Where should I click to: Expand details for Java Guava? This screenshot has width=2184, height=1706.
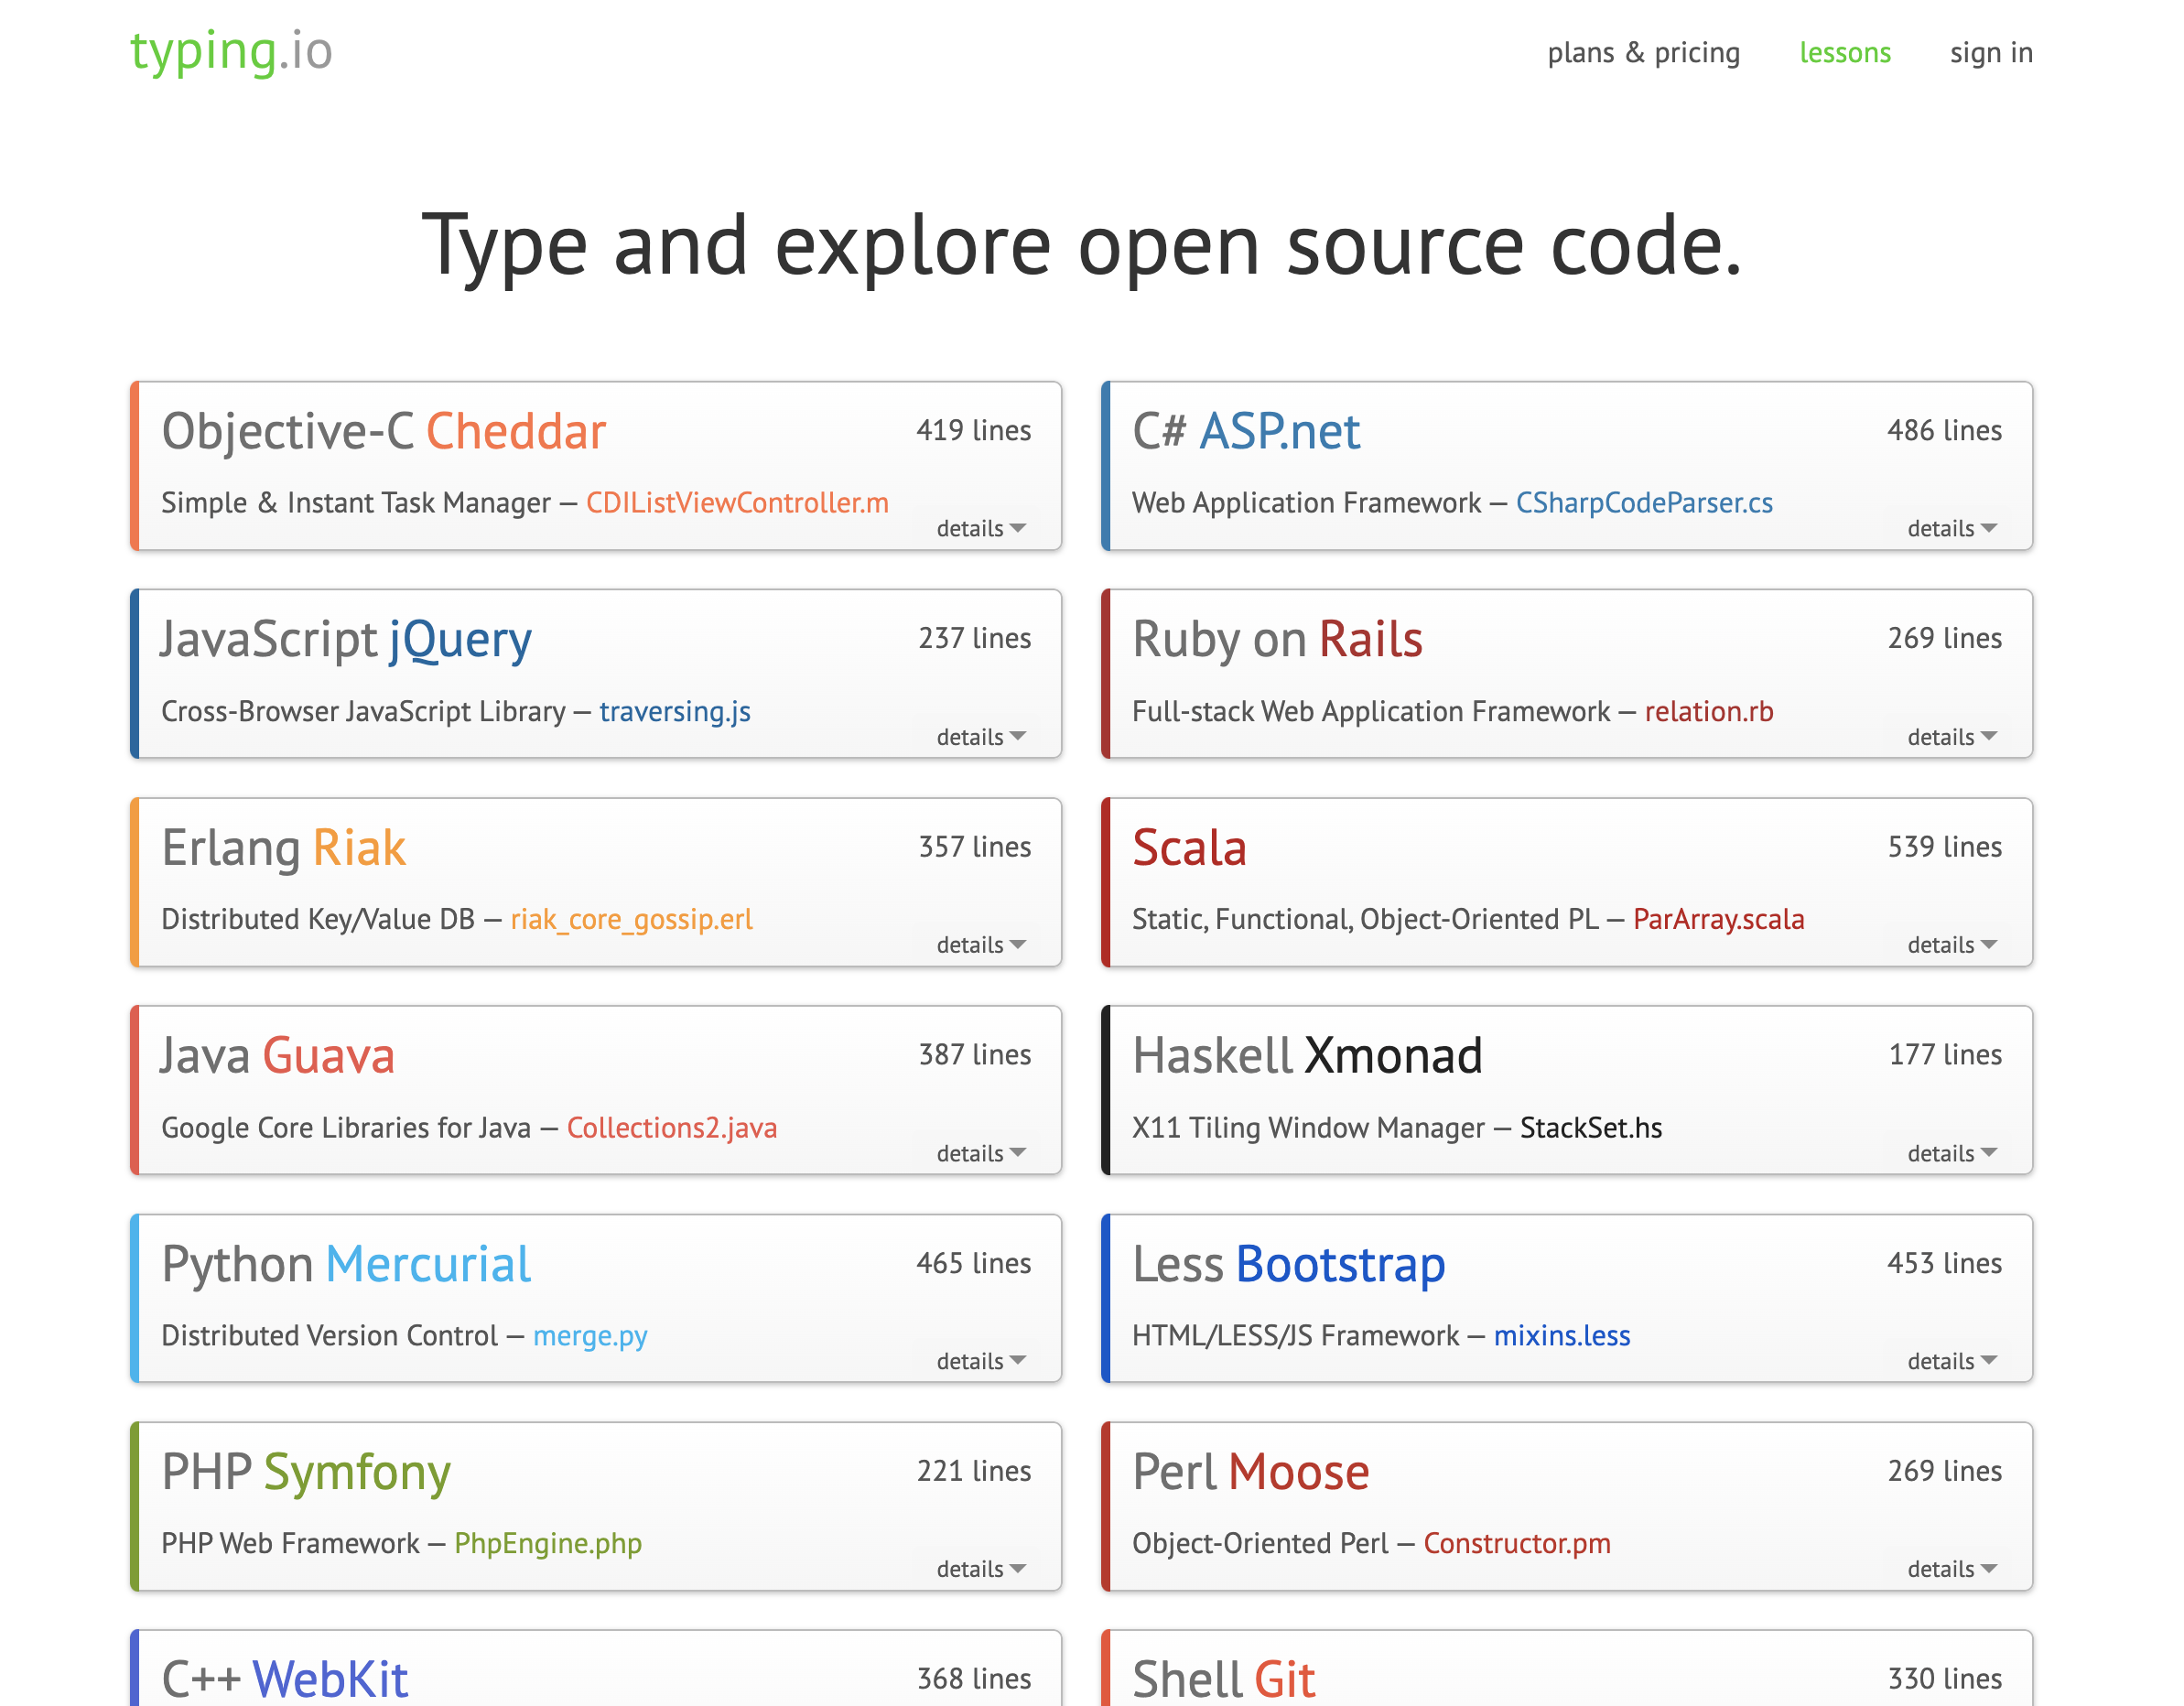coord(981,1153)
